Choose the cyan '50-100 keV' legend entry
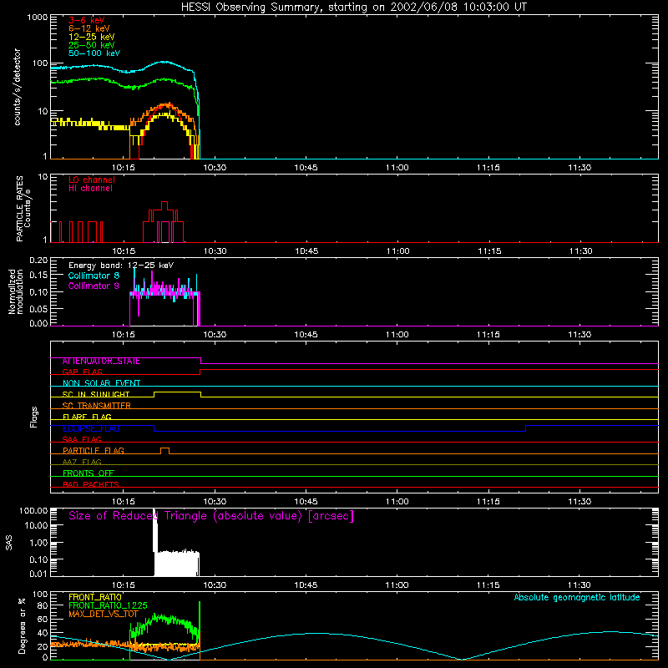This screenshot has width=668, height=668. click(x=94, y=53)
